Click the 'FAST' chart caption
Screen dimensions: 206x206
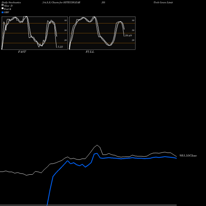point(22,52)
